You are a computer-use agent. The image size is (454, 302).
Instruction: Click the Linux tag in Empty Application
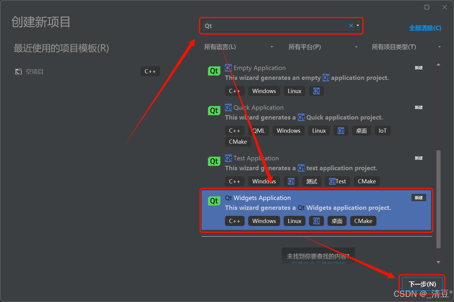294,91
